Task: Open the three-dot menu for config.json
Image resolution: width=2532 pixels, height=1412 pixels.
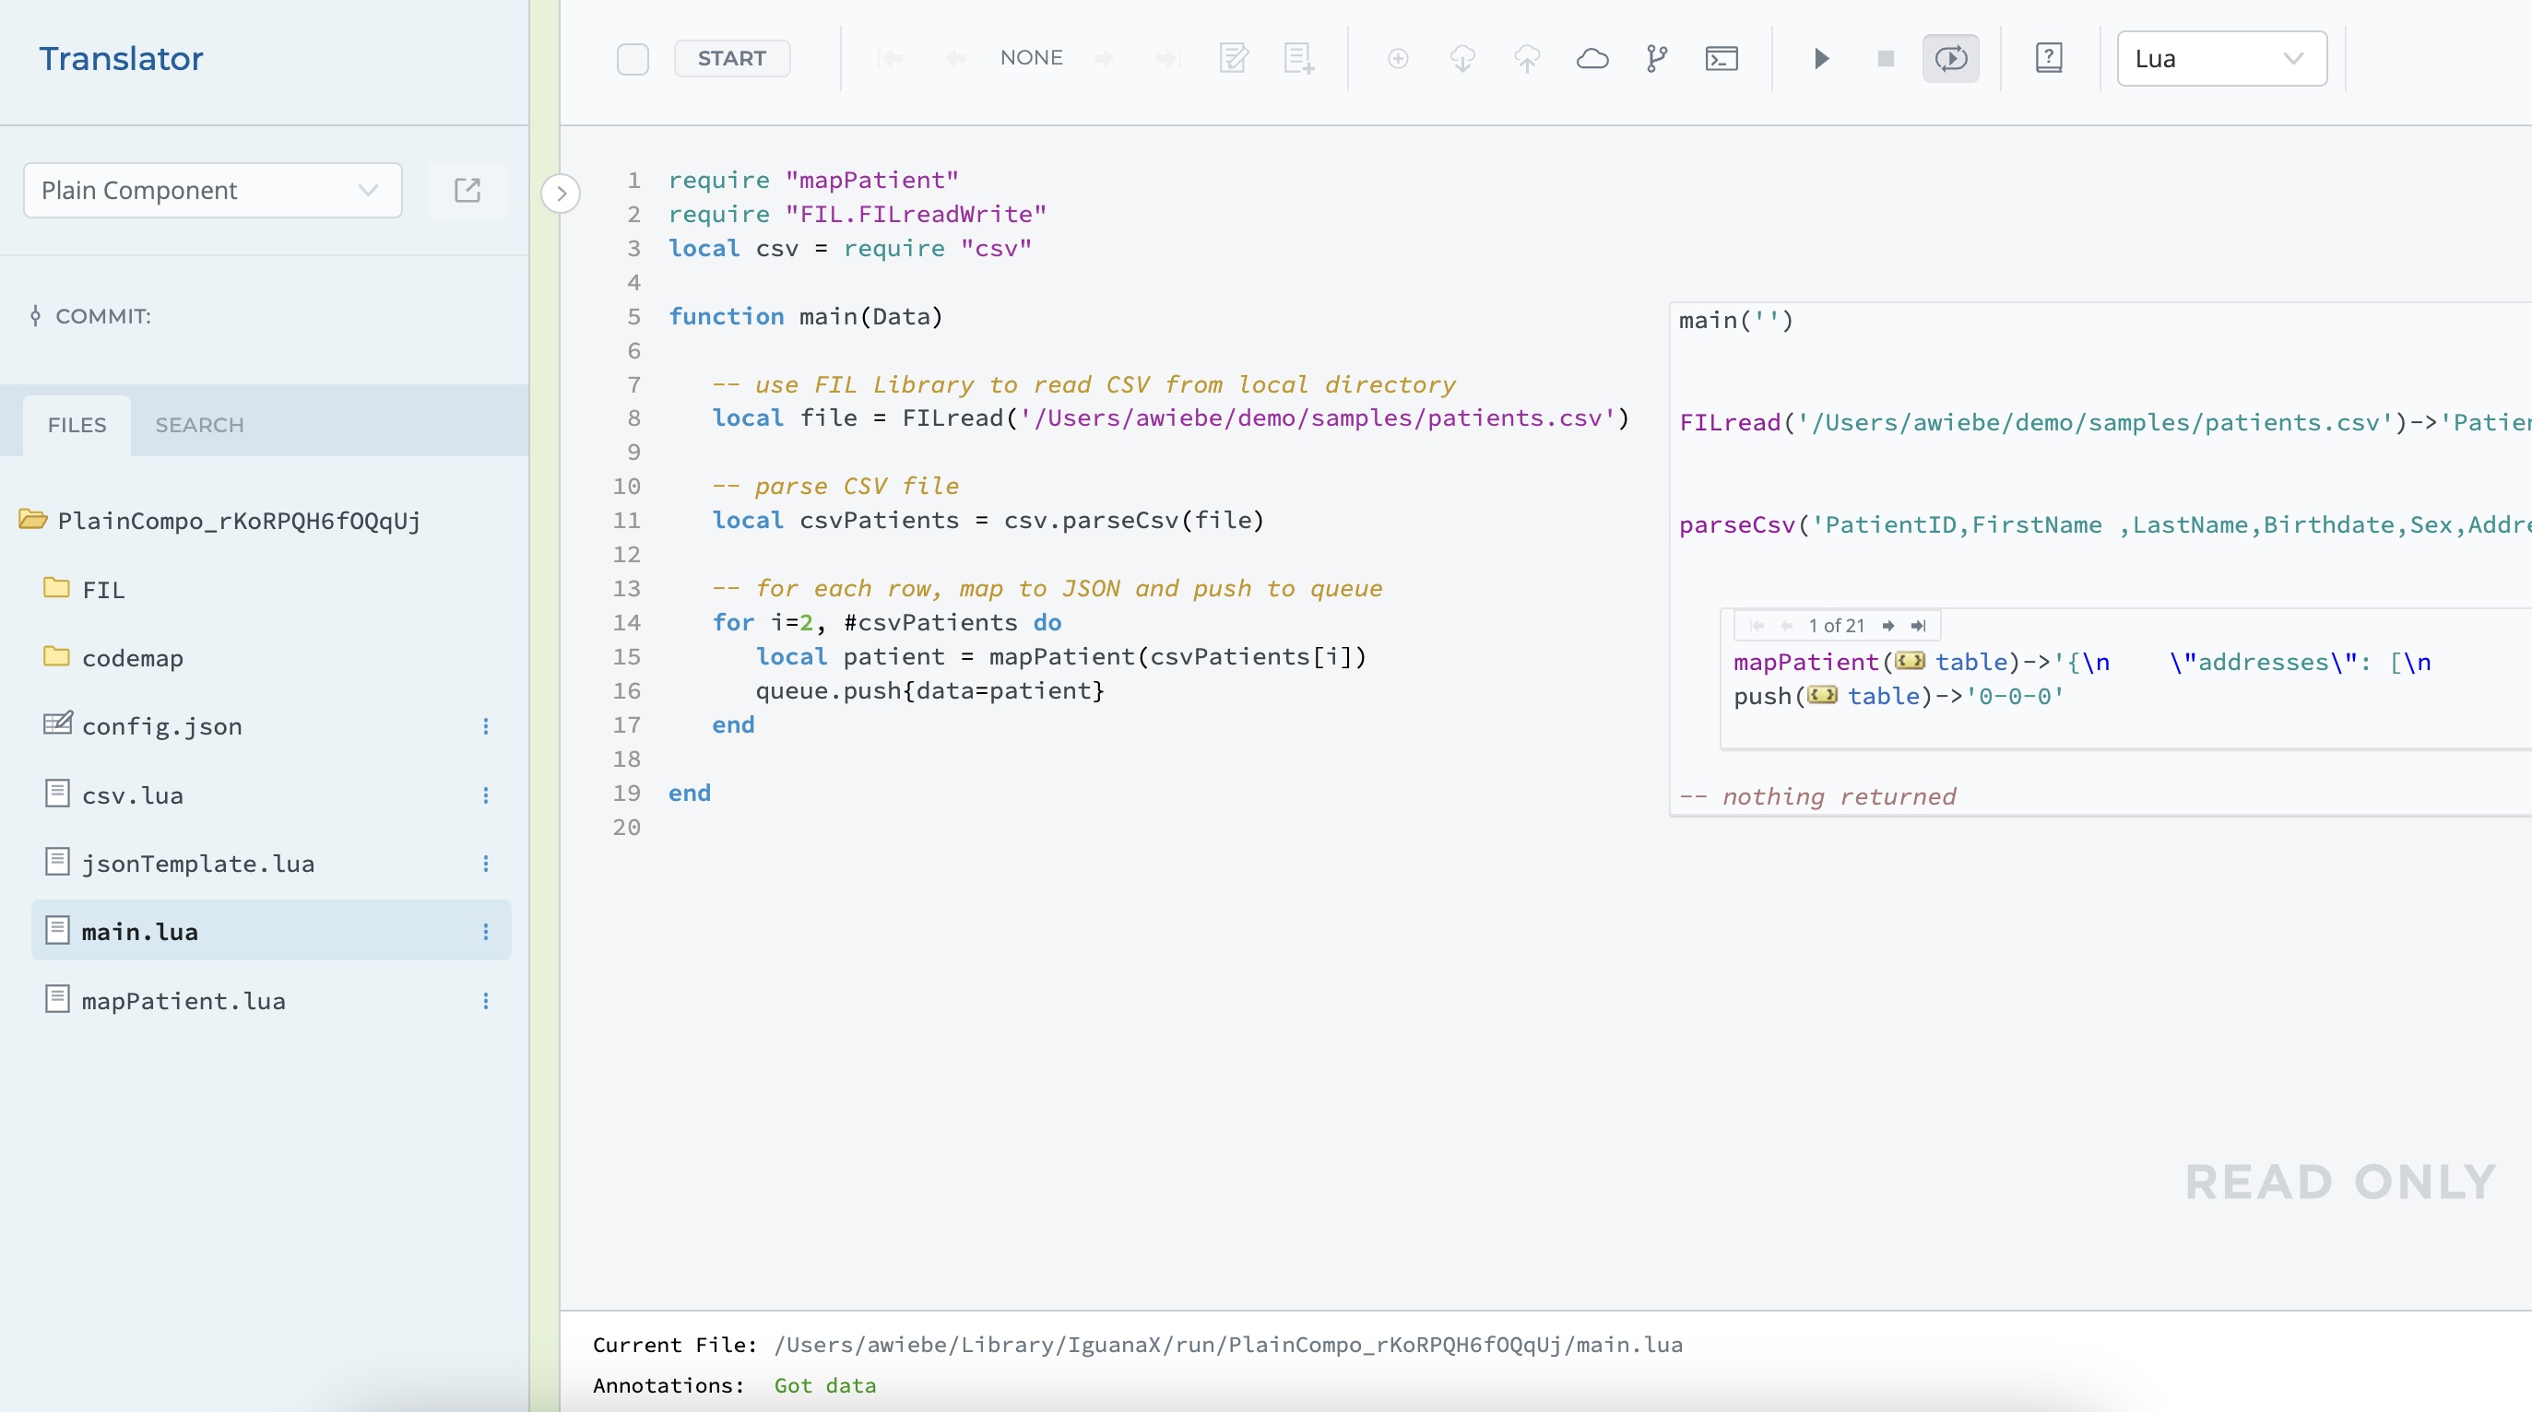Action: pos(486,726)
